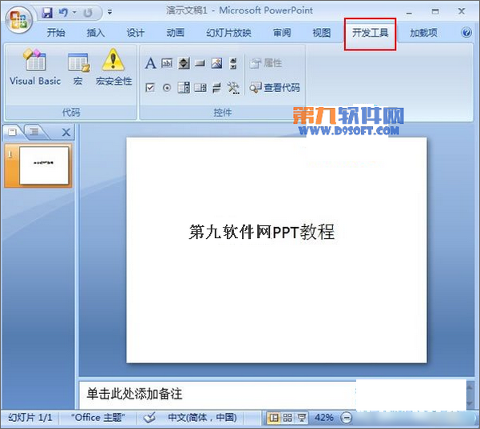Click the 中文(简体，中国) language indicator
The image size is (480, 429).
202,418
